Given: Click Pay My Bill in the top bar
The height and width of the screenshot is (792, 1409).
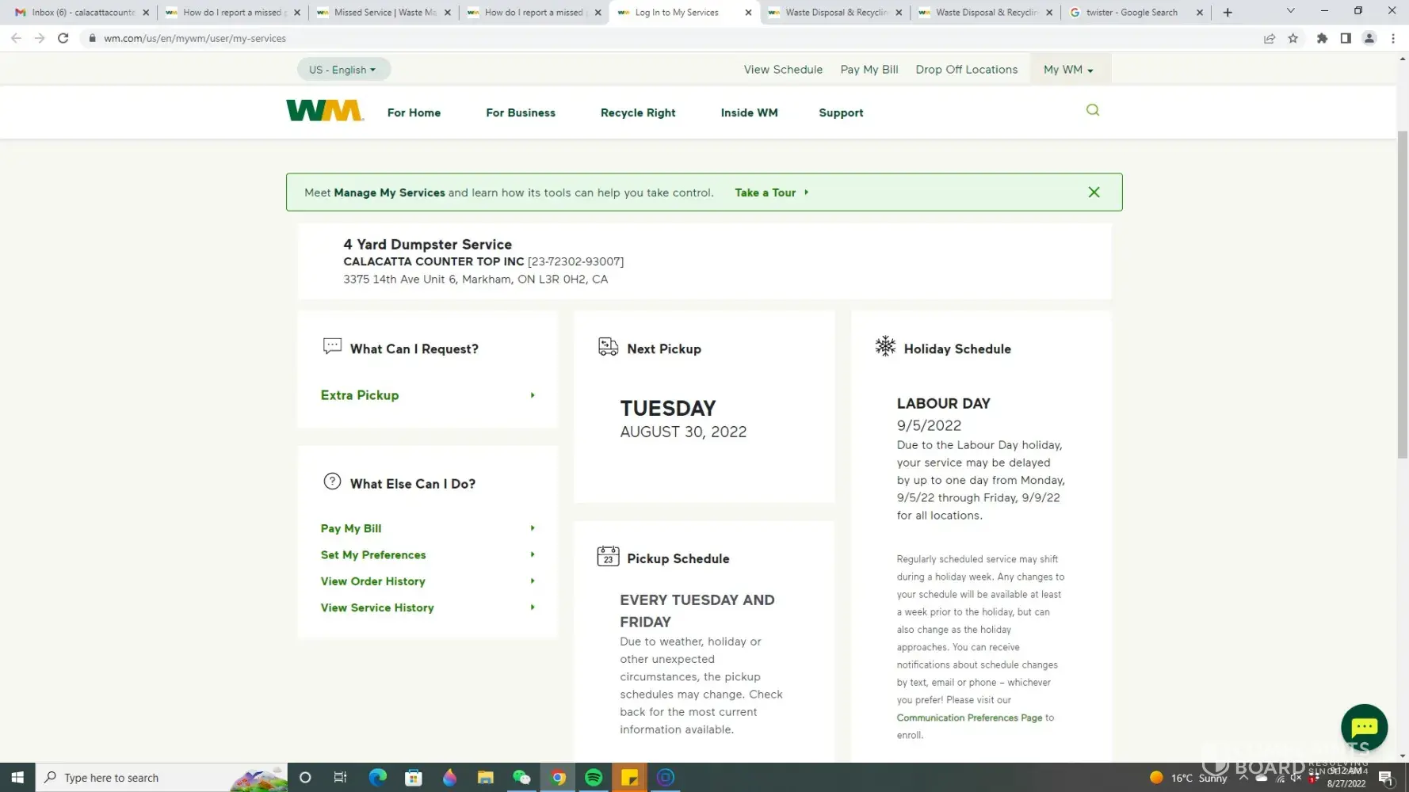Looking at the screenshot, I should (869, 70).
